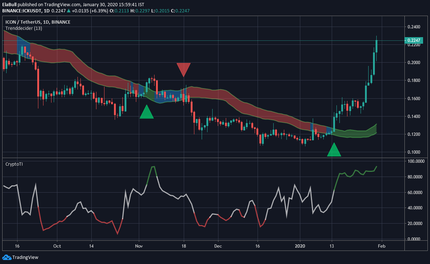The height and width of the screenshot is (264, 430).
Task: Click the 0.1200 price axis label
Action: 414,134
